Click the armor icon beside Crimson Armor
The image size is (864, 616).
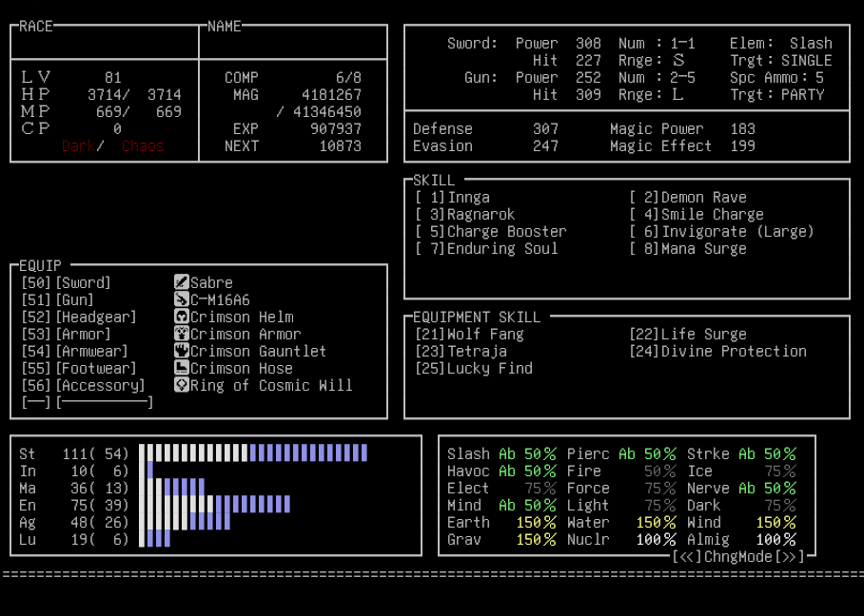pyautogui.click(x=182, y=334)
